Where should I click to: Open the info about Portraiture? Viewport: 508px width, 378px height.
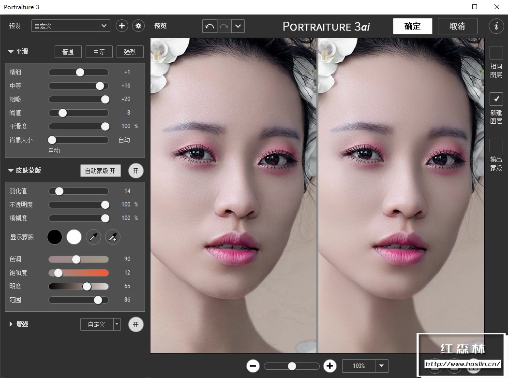(496, 26)
